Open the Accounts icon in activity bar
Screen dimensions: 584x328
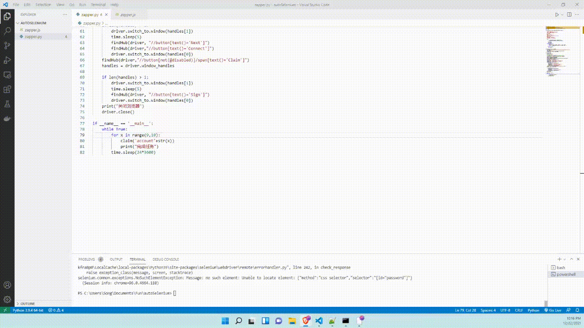click(7, 285)
